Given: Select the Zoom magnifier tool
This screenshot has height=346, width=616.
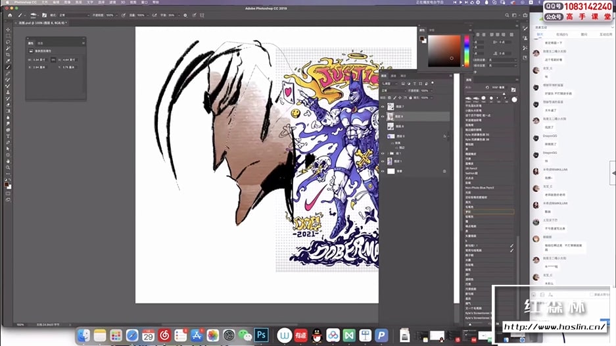Looking at the screenshot, I should [x=8, y=168].
